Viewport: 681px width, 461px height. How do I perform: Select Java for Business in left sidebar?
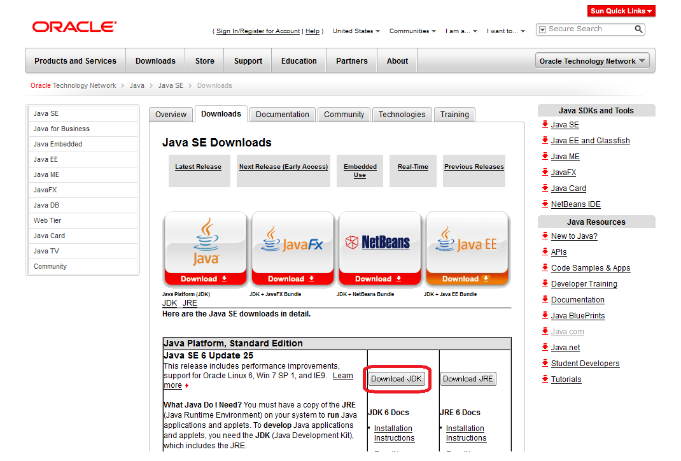pos(83,129)
